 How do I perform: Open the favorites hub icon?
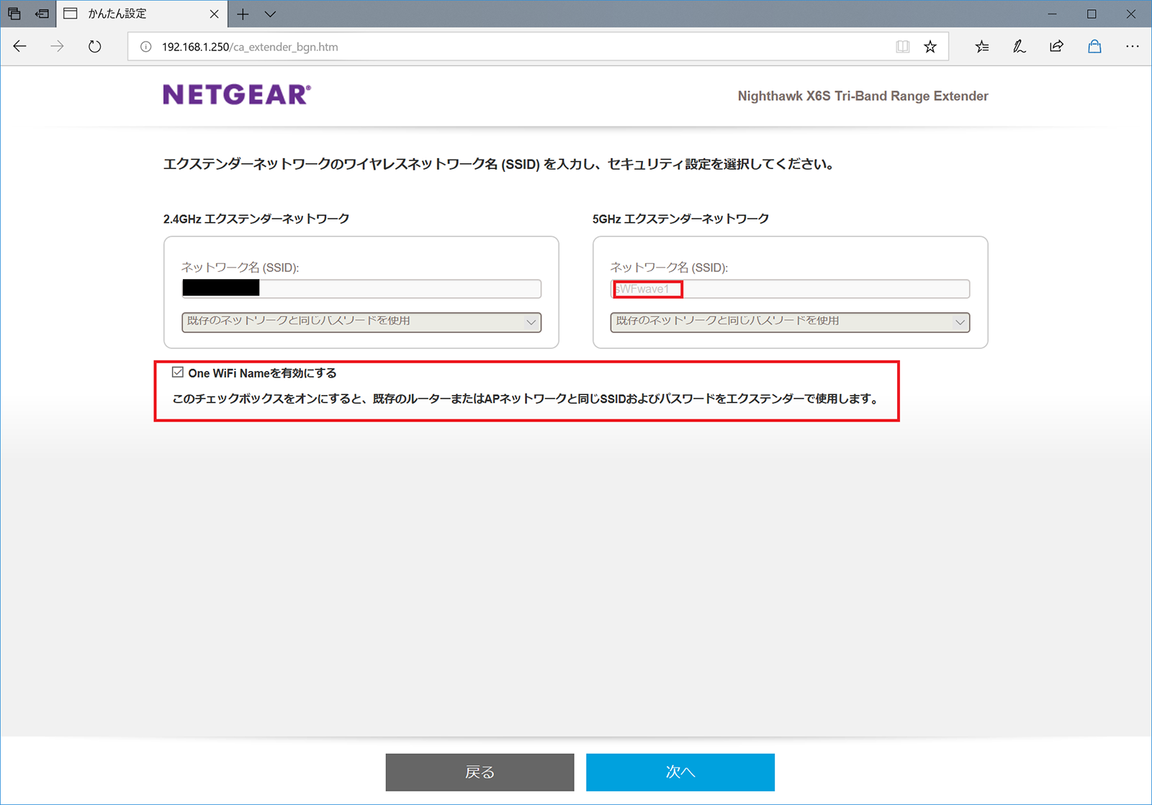(x=981, y=47)
